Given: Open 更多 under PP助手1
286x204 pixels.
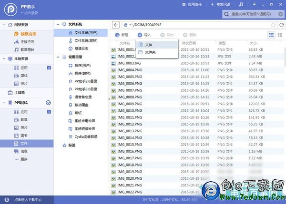Looking at the screenshot, I should (21, 159).
